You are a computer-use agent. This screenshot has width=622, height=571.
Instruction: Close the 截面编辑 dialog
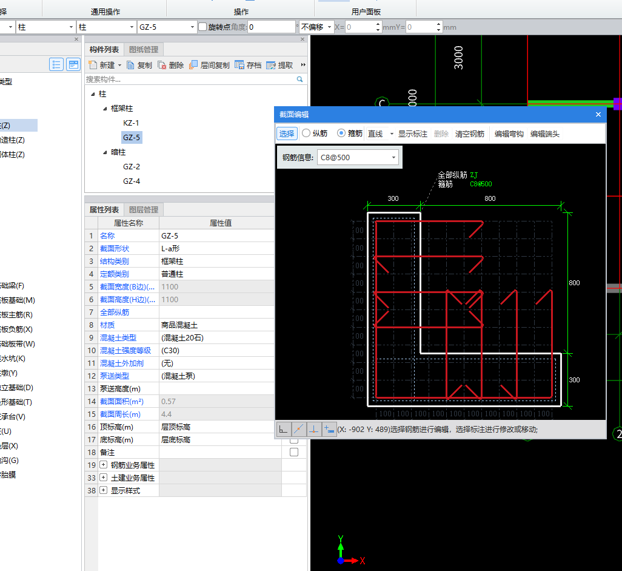[598, 114]
